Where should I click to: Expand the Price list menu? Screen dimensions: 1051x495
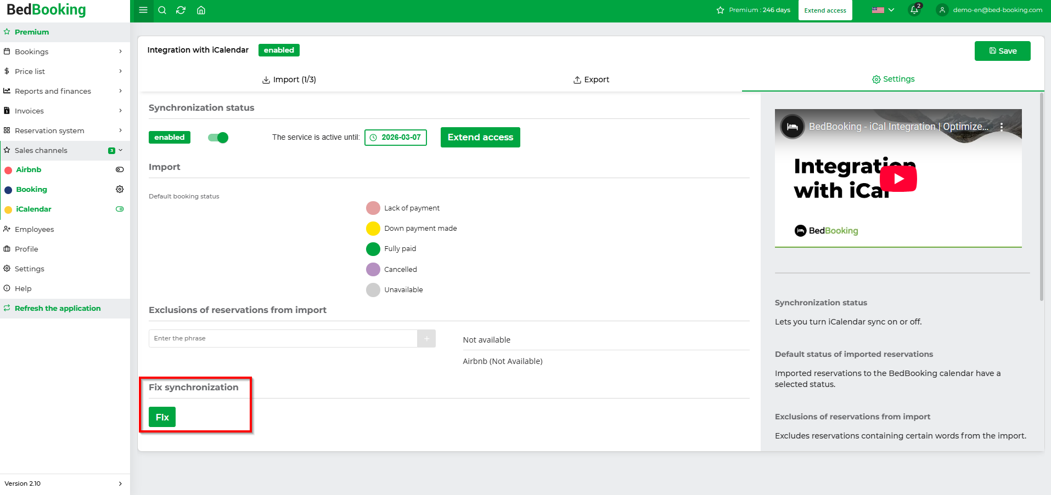tap(65, 71)
